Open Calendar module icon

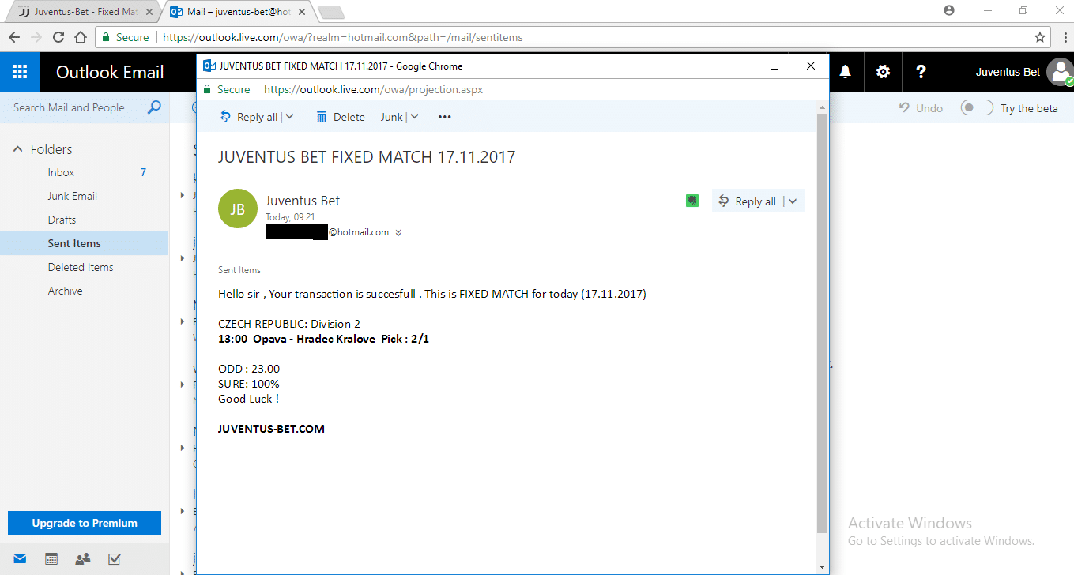[51, 559]
